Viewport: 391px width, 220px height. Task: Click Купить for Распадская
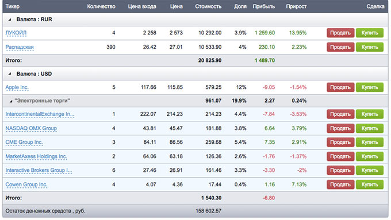click(370, 47)
